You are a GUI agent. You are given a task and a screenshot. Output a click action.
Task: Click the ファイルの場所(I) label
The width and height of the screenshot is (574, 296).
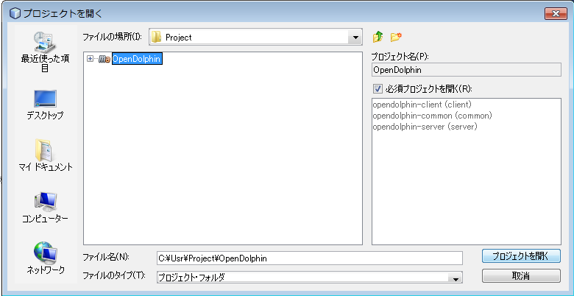112,37
